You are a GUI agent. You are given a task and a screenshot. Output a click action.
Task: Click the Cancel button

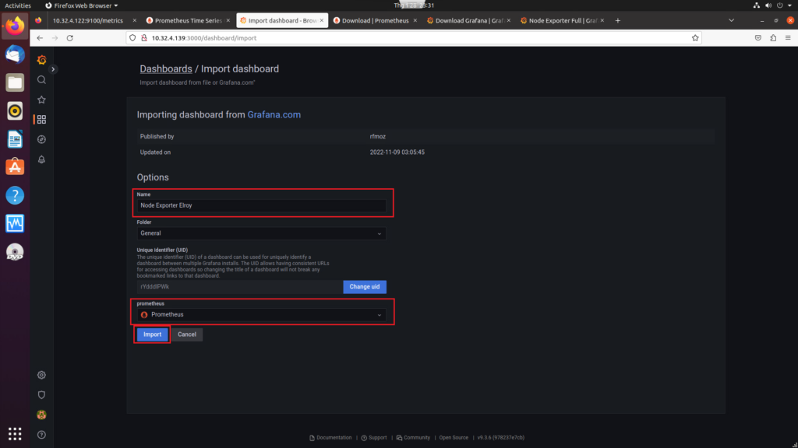tap(187, 334)
